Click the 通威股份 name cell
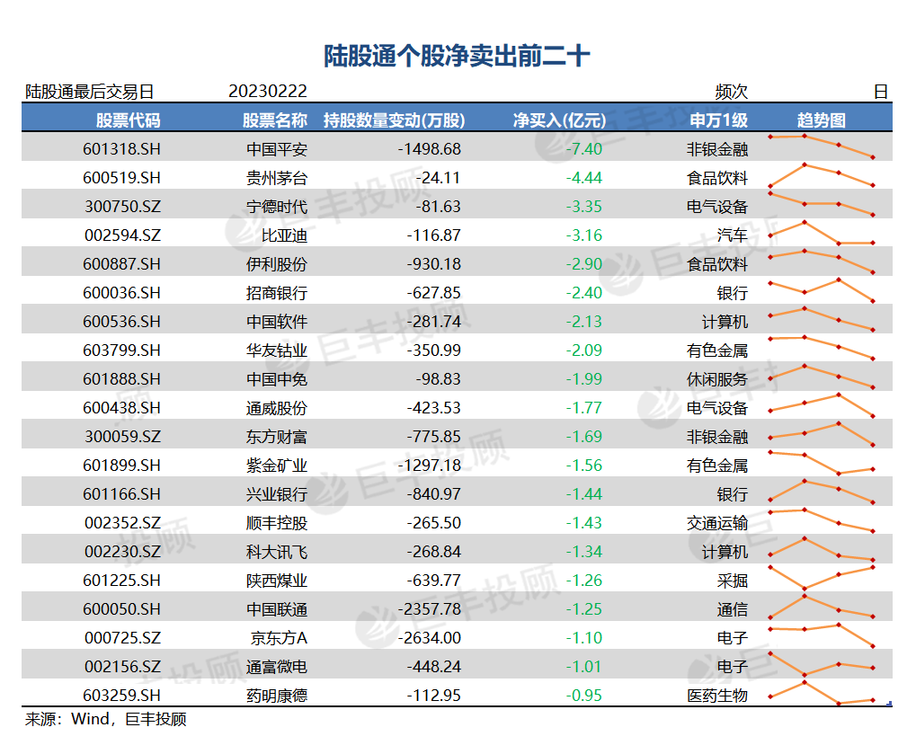This screenshot has height=754, width=916. pyautogui.click(x=276, y=408)
